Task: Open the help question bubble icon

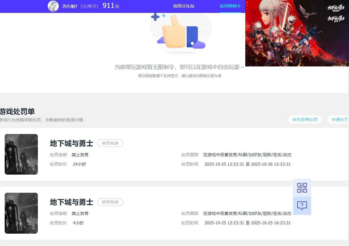Action: [x=302, y=206]
